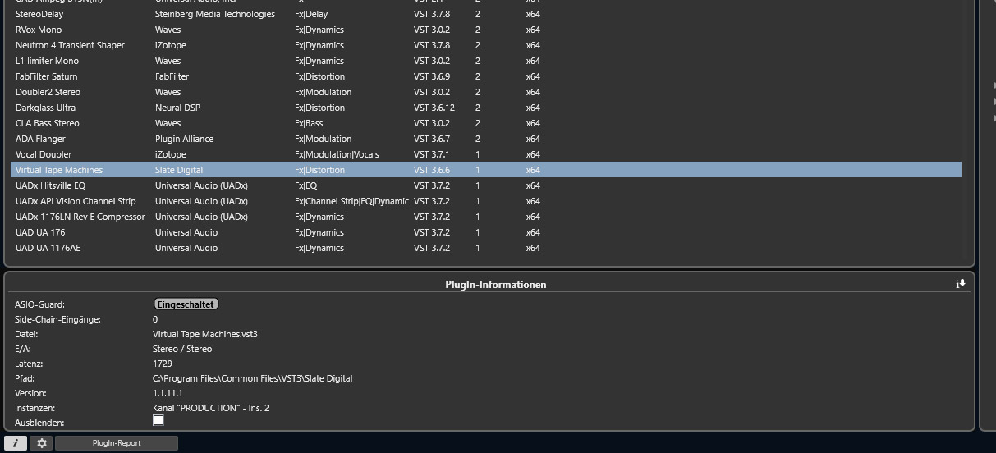
Task: Click vendor Neural DSP cell
Action: [177, 108]
